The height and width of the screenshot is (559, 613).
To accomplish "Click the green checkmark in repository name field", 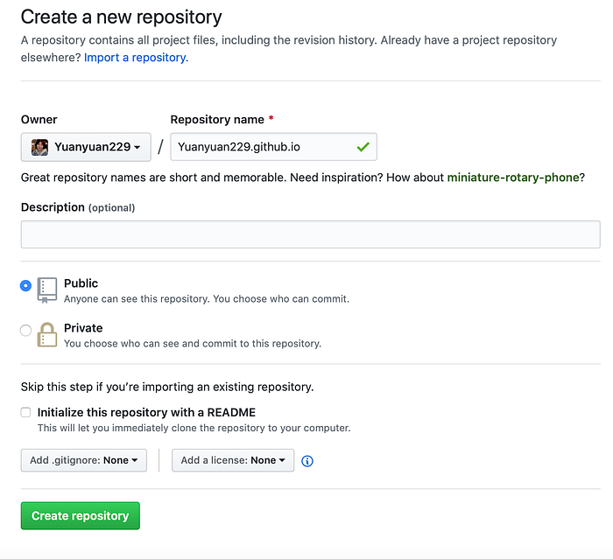I will pyautogui.click(x=363, y=147).
